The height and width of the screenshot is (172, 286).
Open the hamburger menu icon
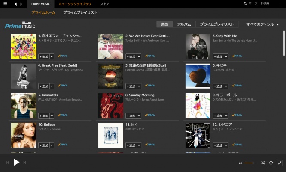(x=5, y=3)
